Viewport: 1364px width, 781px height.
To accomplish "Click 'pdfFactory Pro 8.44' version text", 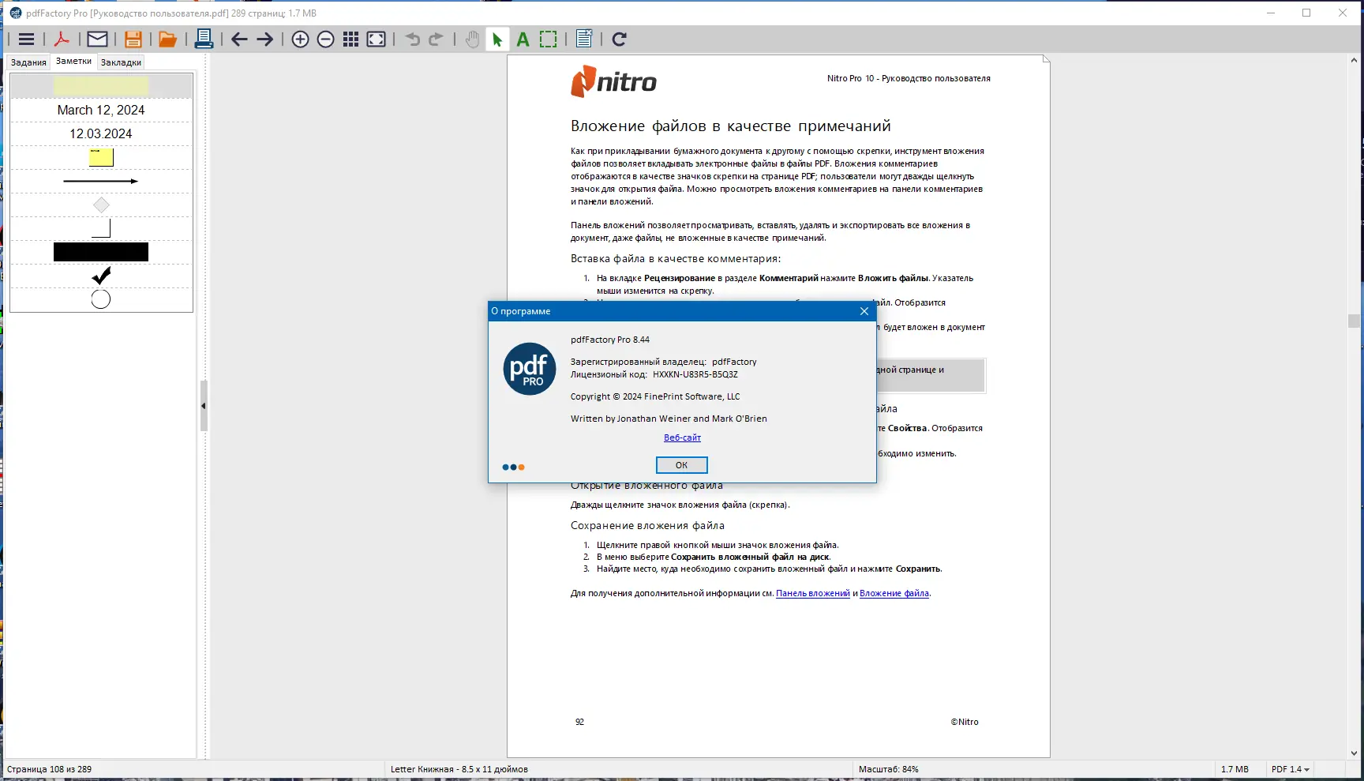I will (610, 340).
